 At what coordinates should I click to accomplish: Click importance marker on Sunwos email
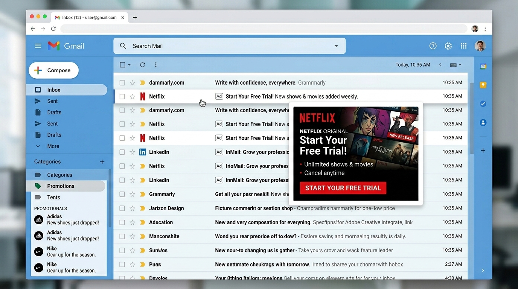142,250
